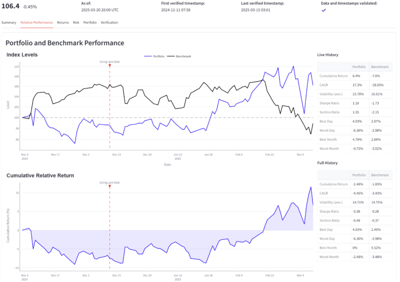Open the Risk tab
Image resolution: width=400 pixels, height=282 pixels.
tap(76, 22)
